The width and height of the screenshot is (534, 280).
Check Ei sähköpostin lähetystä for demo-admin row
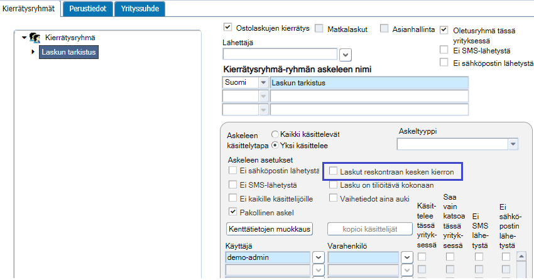tap(506, 257)
